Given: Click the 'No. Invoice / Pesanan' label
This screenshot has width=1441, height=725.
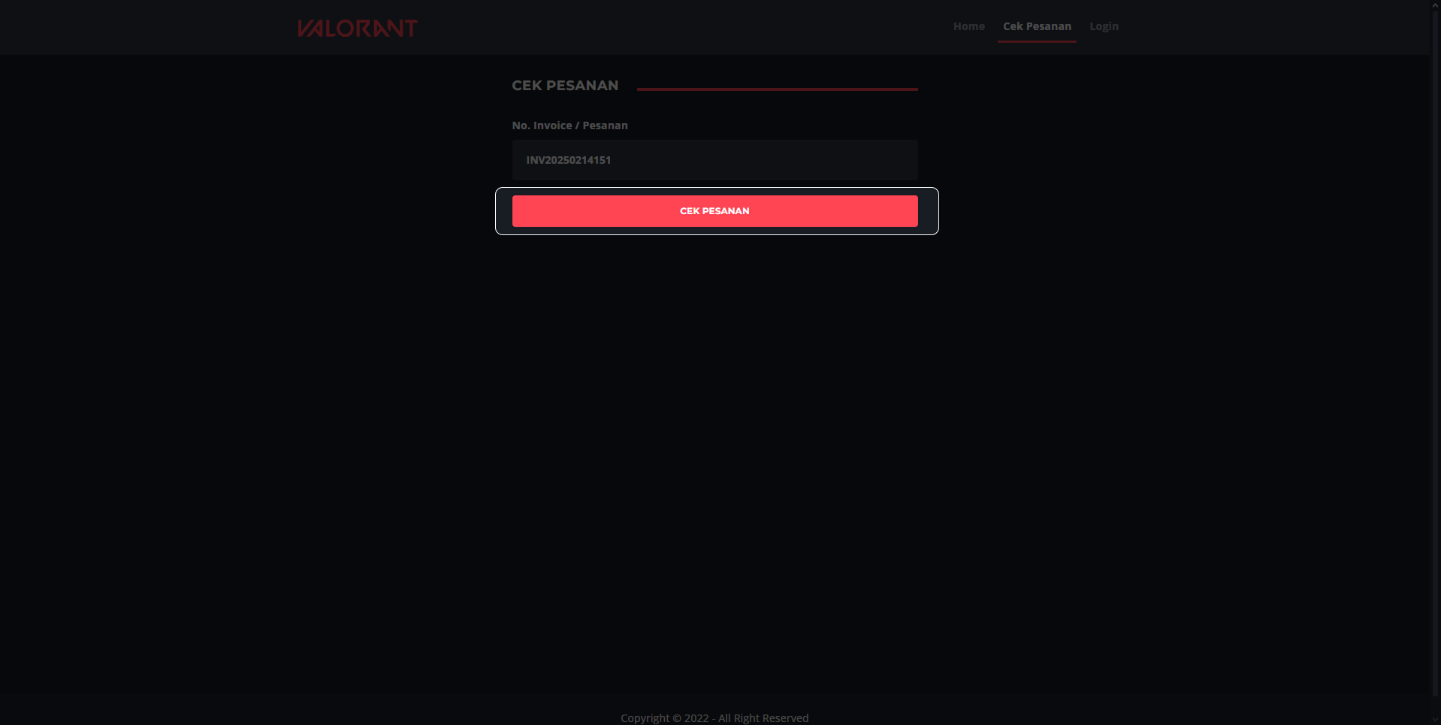Looking at the screenshot, I should [x=569, y=125].
